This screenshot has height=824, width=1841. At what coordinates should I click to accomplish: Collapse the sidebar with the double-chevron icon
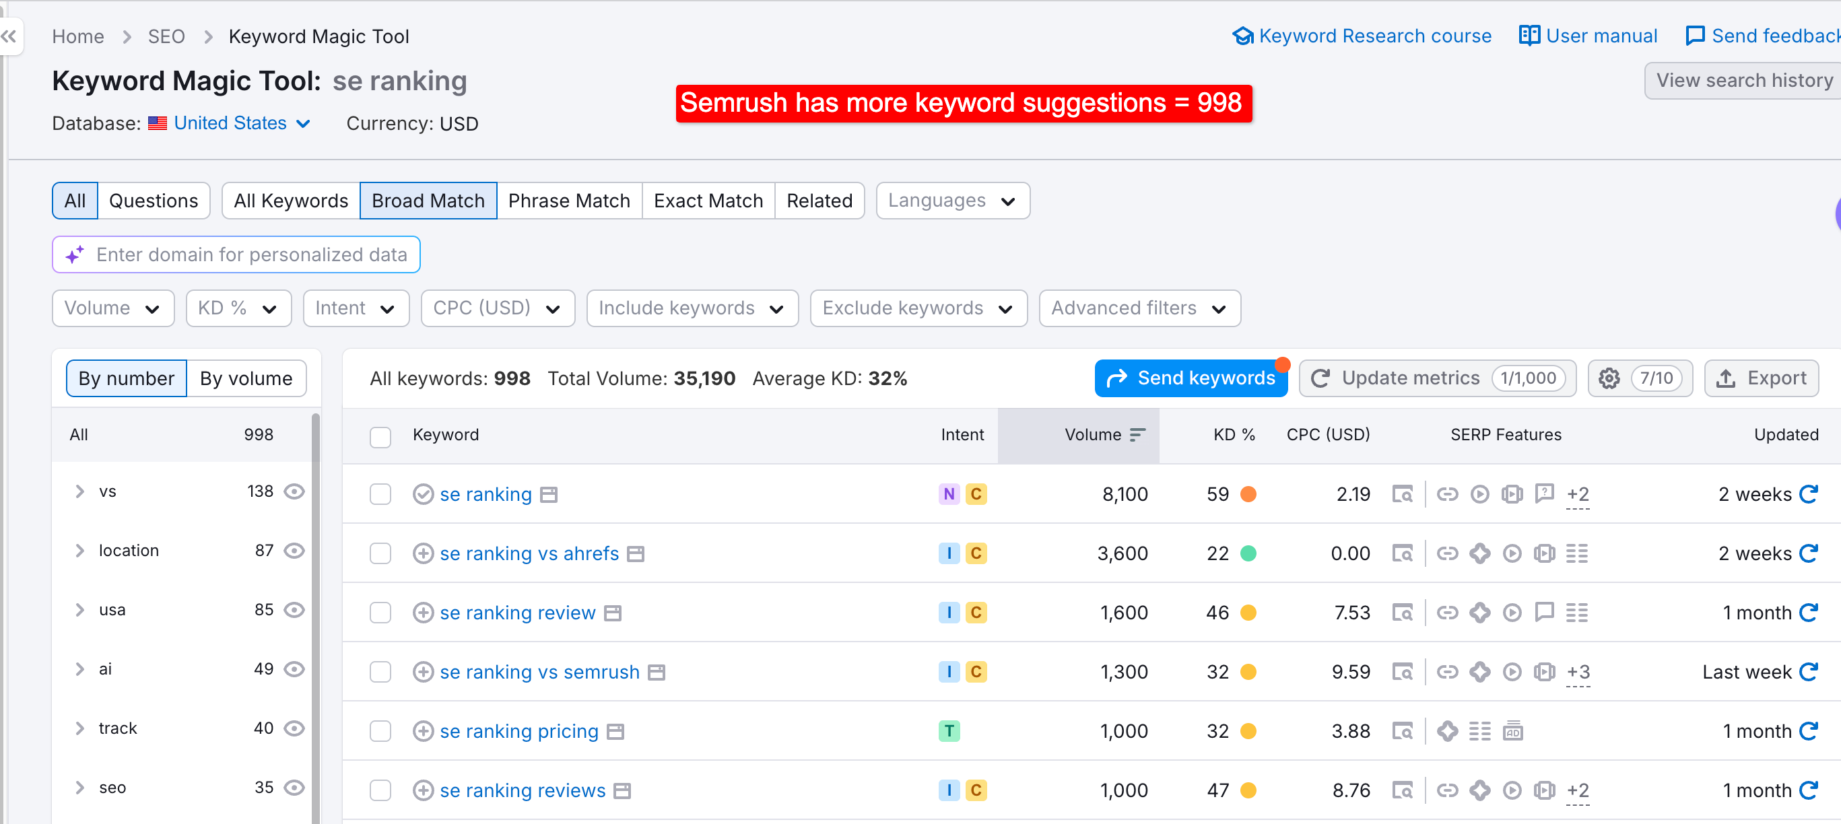(x=9, y=36)
